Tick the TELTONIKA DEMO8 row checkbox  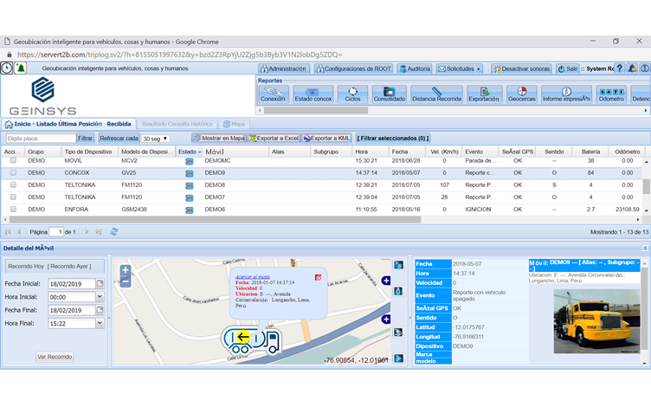(x=13, y=184)
